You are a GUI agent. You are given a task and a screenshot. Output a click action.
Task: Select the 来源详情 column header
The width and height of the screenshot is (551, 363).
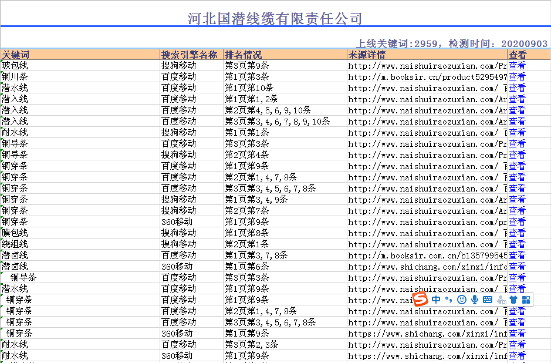(x=427, y=55)
